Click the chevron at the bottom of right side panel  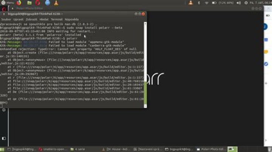coord(266,140)
